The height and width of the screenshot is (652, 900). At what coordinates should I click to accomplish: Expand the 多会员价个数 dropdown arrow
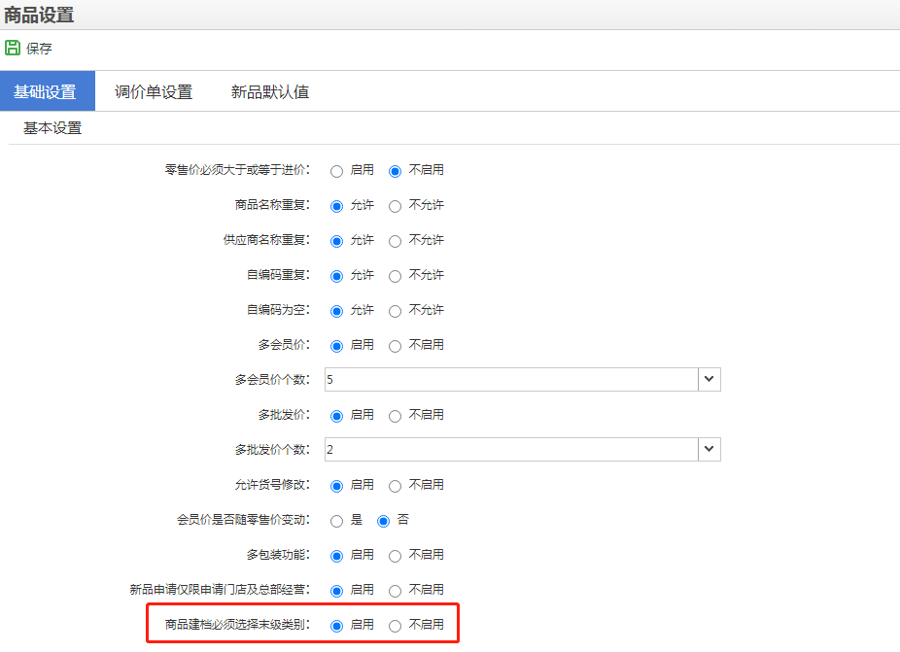pyautogui.click(x=710, y=379)
